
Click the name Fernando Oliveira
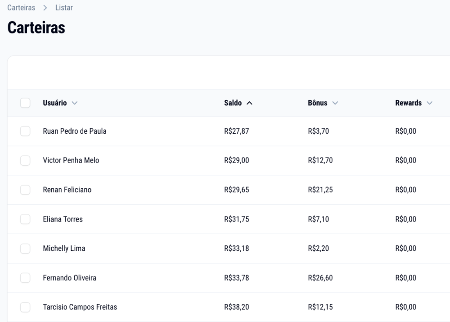(69, 278)
